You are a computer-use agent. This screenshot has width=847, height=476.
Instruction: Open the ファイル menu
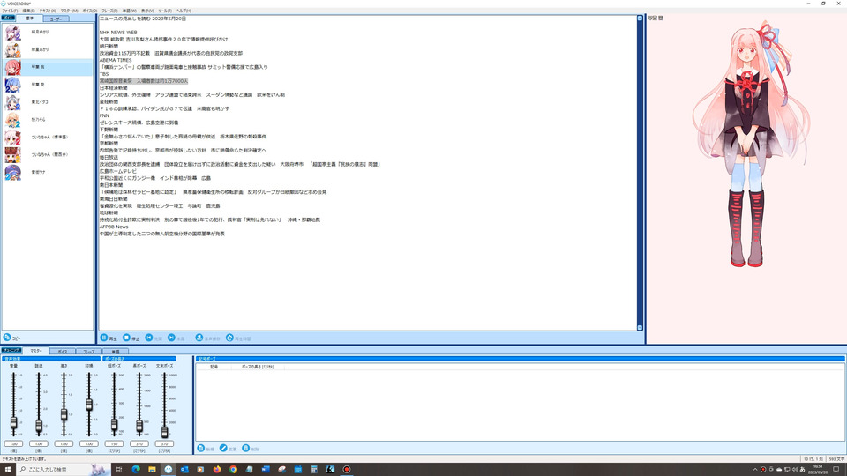click(10, 11)
